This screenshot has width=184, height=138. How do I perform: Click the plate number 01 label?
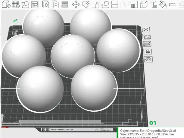coord(153,123)
